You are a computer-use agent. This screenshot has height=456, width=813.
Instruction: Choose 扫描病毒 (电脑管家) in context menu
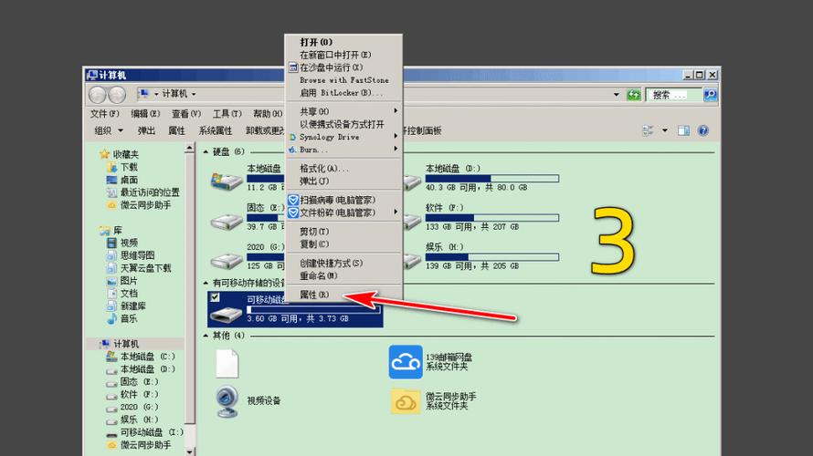[343, 200]
